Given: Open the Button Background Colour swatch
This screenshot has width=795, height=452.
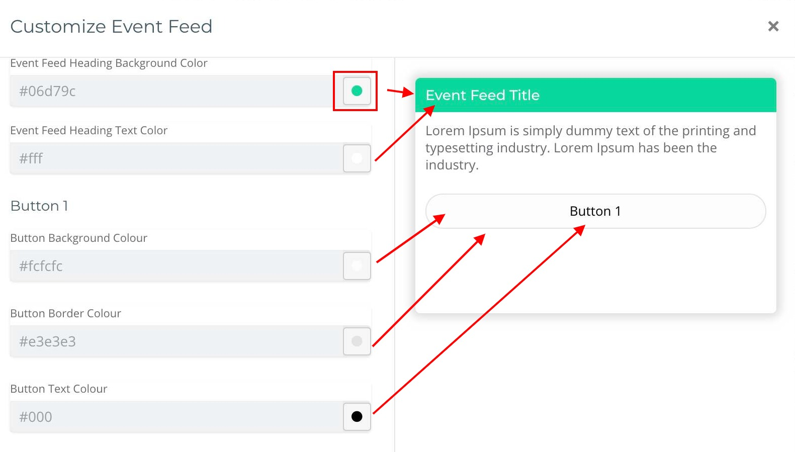Looking at the screenshot, I should pos(357,266).
